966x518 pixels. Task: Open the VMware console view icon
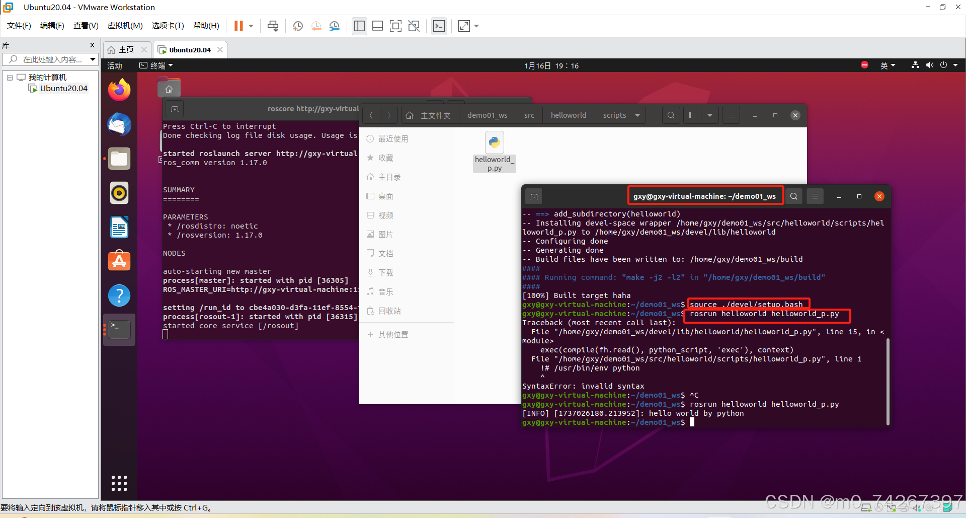coord(439,26)
